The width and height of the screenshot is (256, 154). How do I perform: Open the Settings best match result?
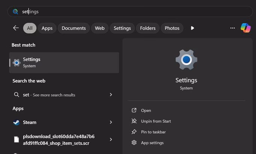coord(64,62)
